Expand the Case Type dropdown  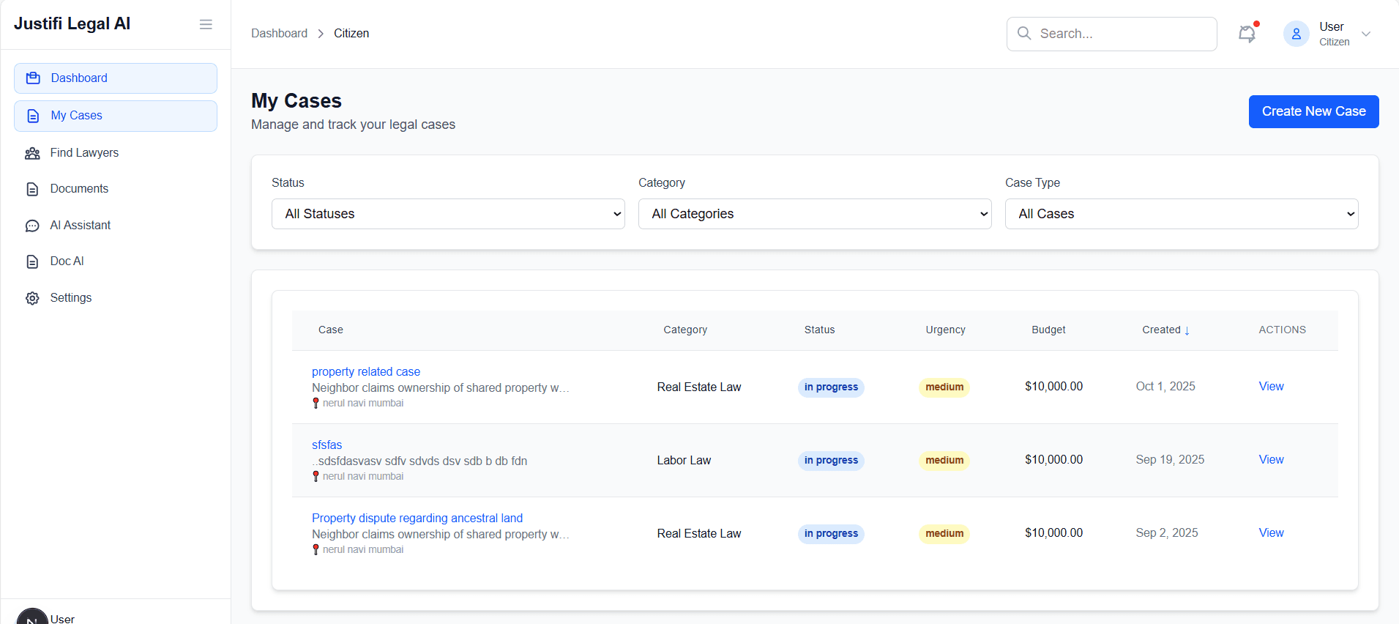(1182, 214)
